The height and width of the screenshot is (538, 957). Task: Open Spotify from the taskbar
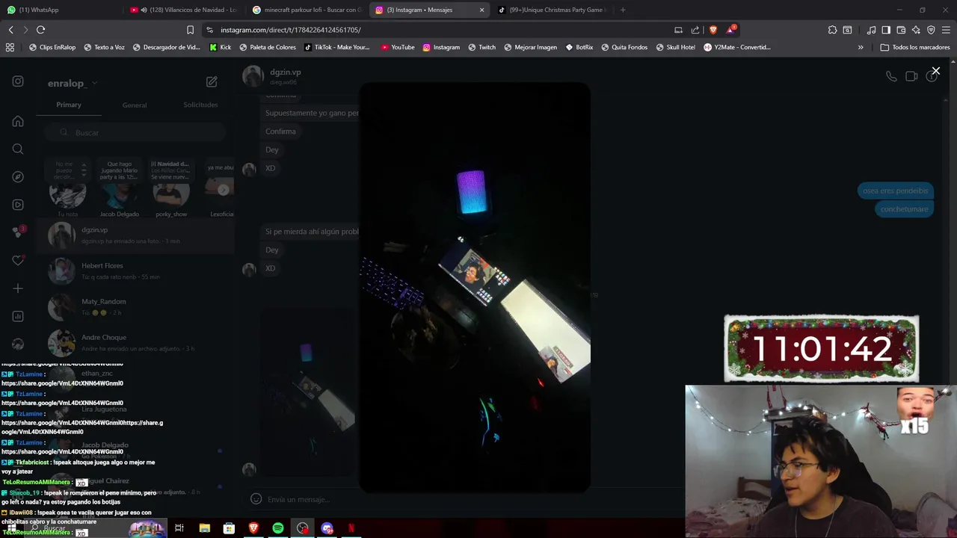click(278, 528)
